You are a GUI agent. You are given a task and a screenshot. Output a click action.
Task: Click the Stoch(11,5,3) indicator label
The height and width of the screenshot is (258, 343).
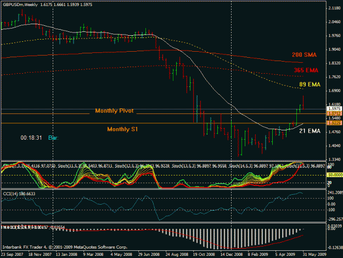click(85, 166)
